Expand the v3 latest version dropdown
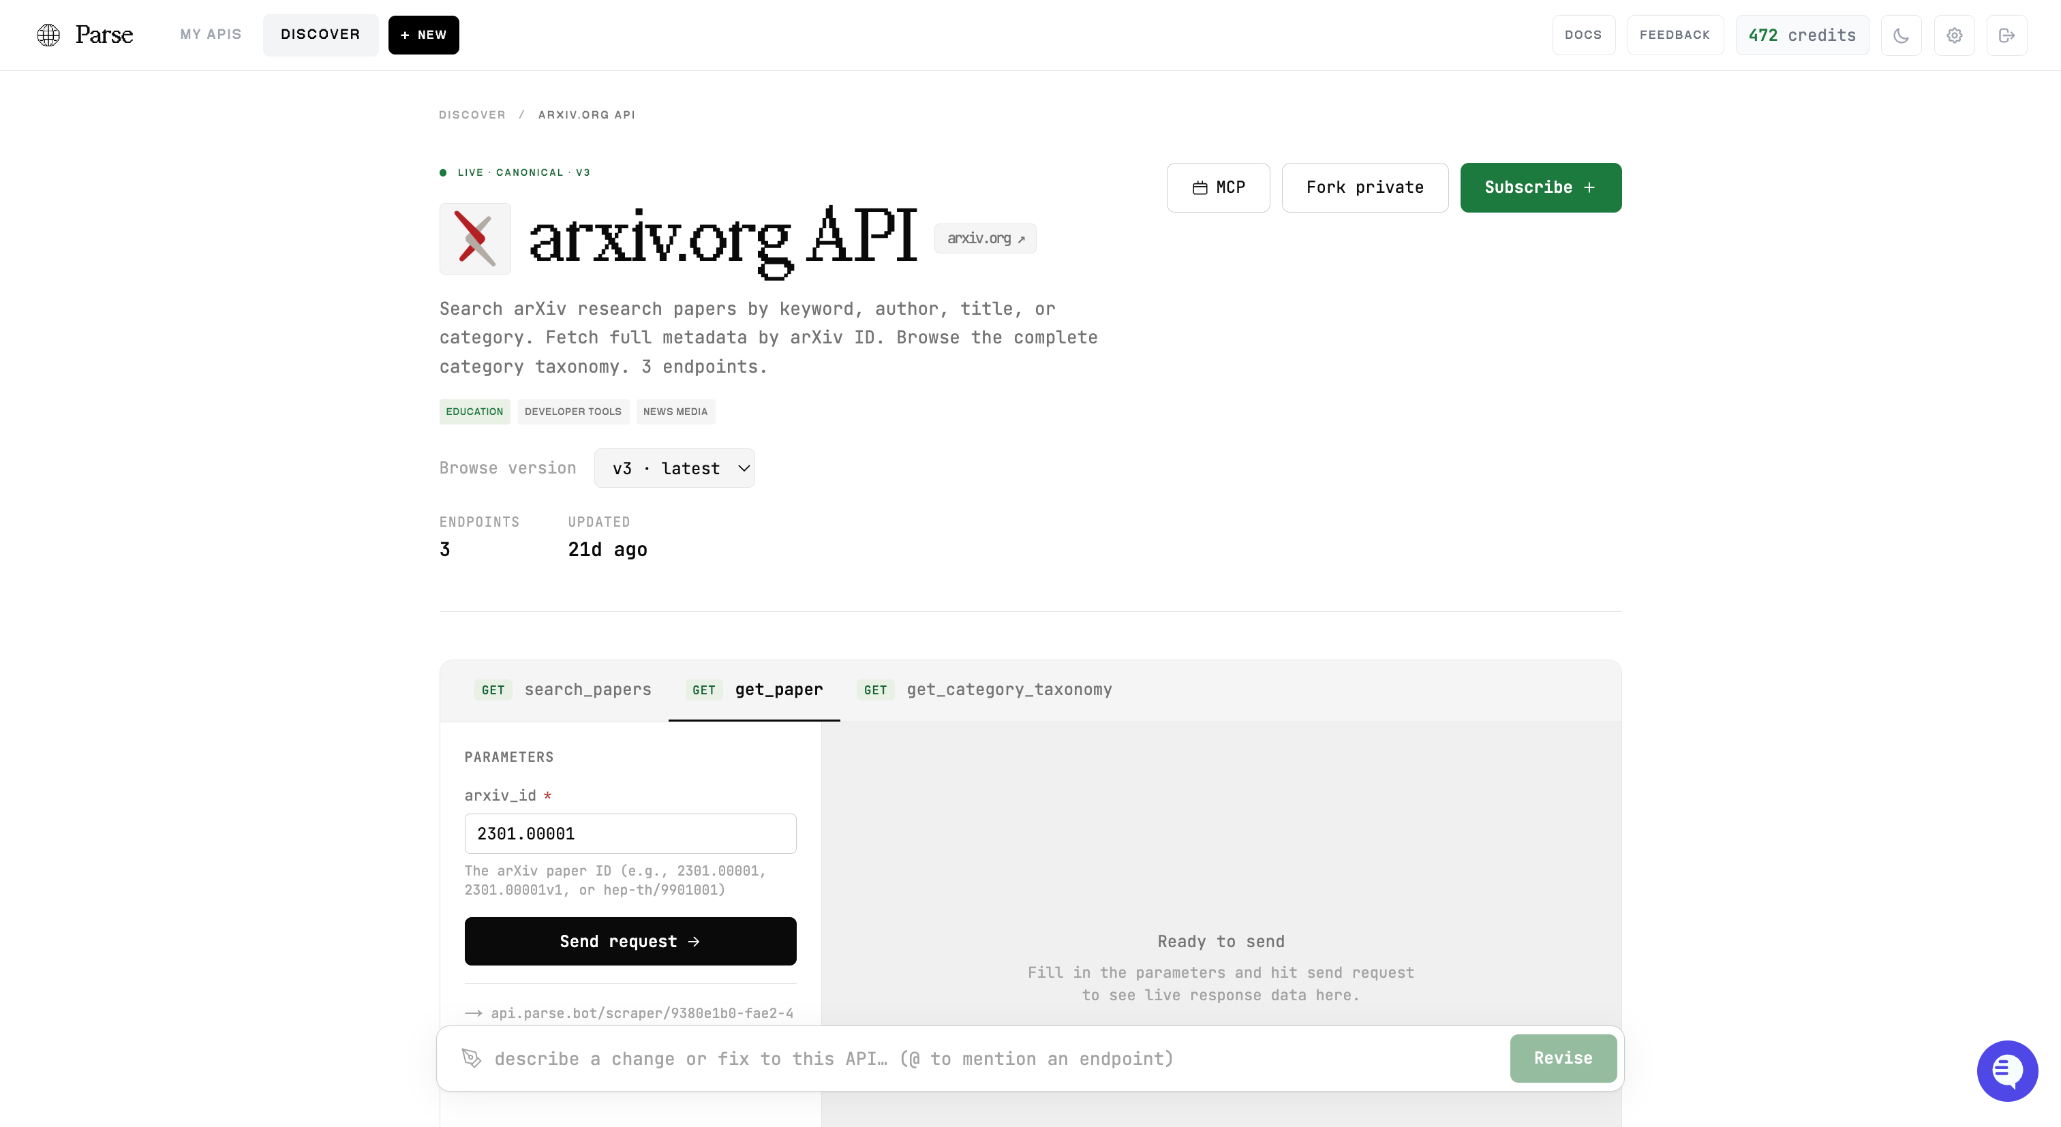Screen dimensions: 2061x1127 coord(673,468)
